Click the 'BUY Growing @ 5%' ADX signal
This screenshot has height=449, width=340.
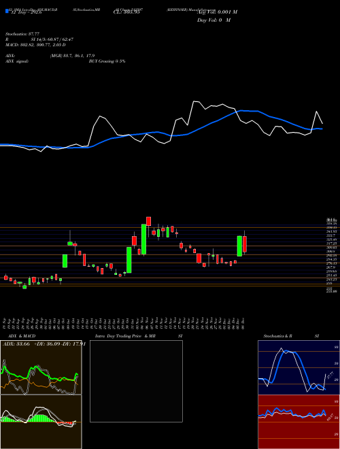(x=107, y=61)
